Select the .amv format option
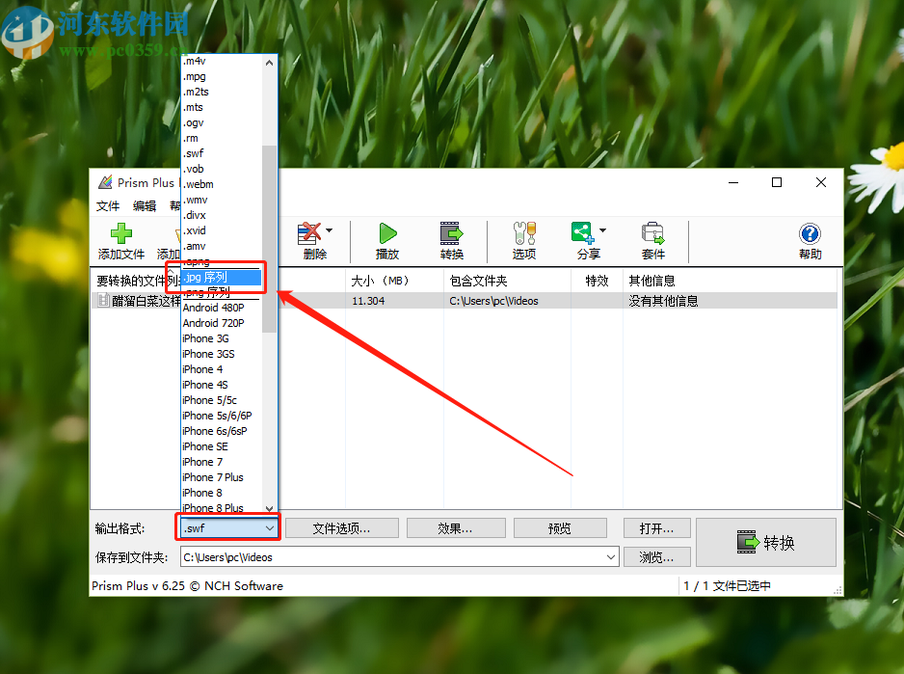The width and height of the screenshot is (904, 674). pyautogui.click(x=222, y=246)
